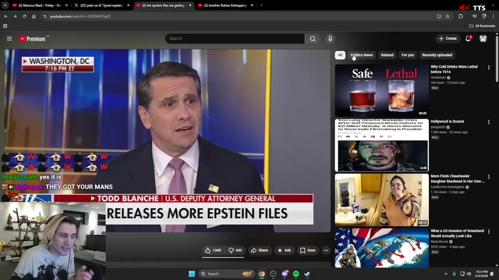
Task: Select the Related filter chip
Action: (x=387, y=55)
